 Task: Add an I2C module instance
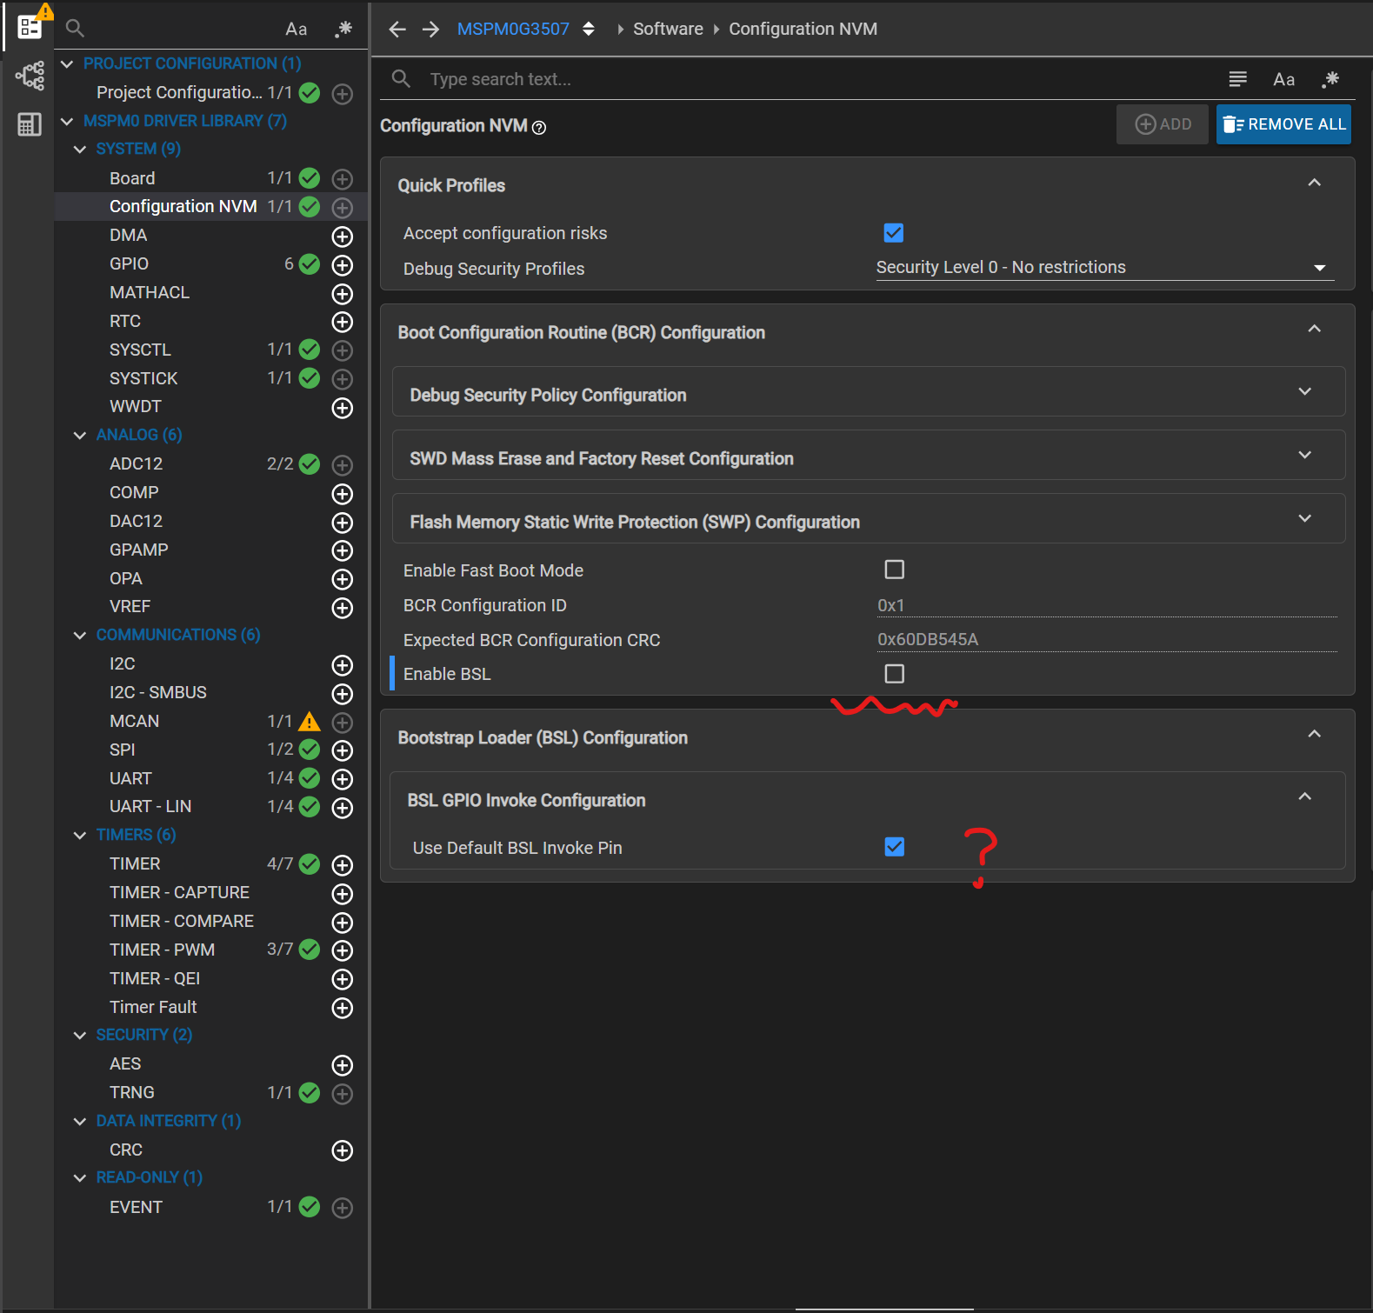click(x=343, y=665)
